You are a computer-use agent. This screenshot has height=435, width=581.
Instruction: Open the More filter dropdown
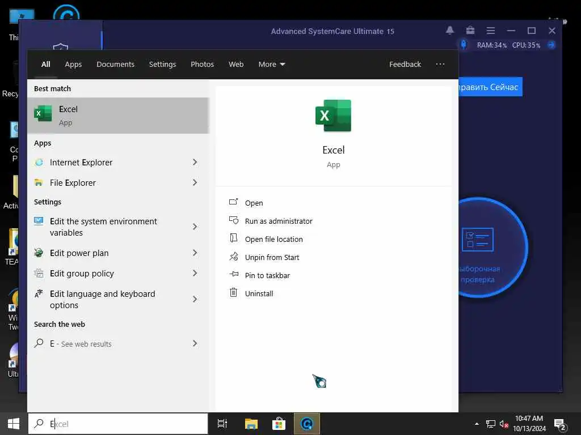point(272,65)
